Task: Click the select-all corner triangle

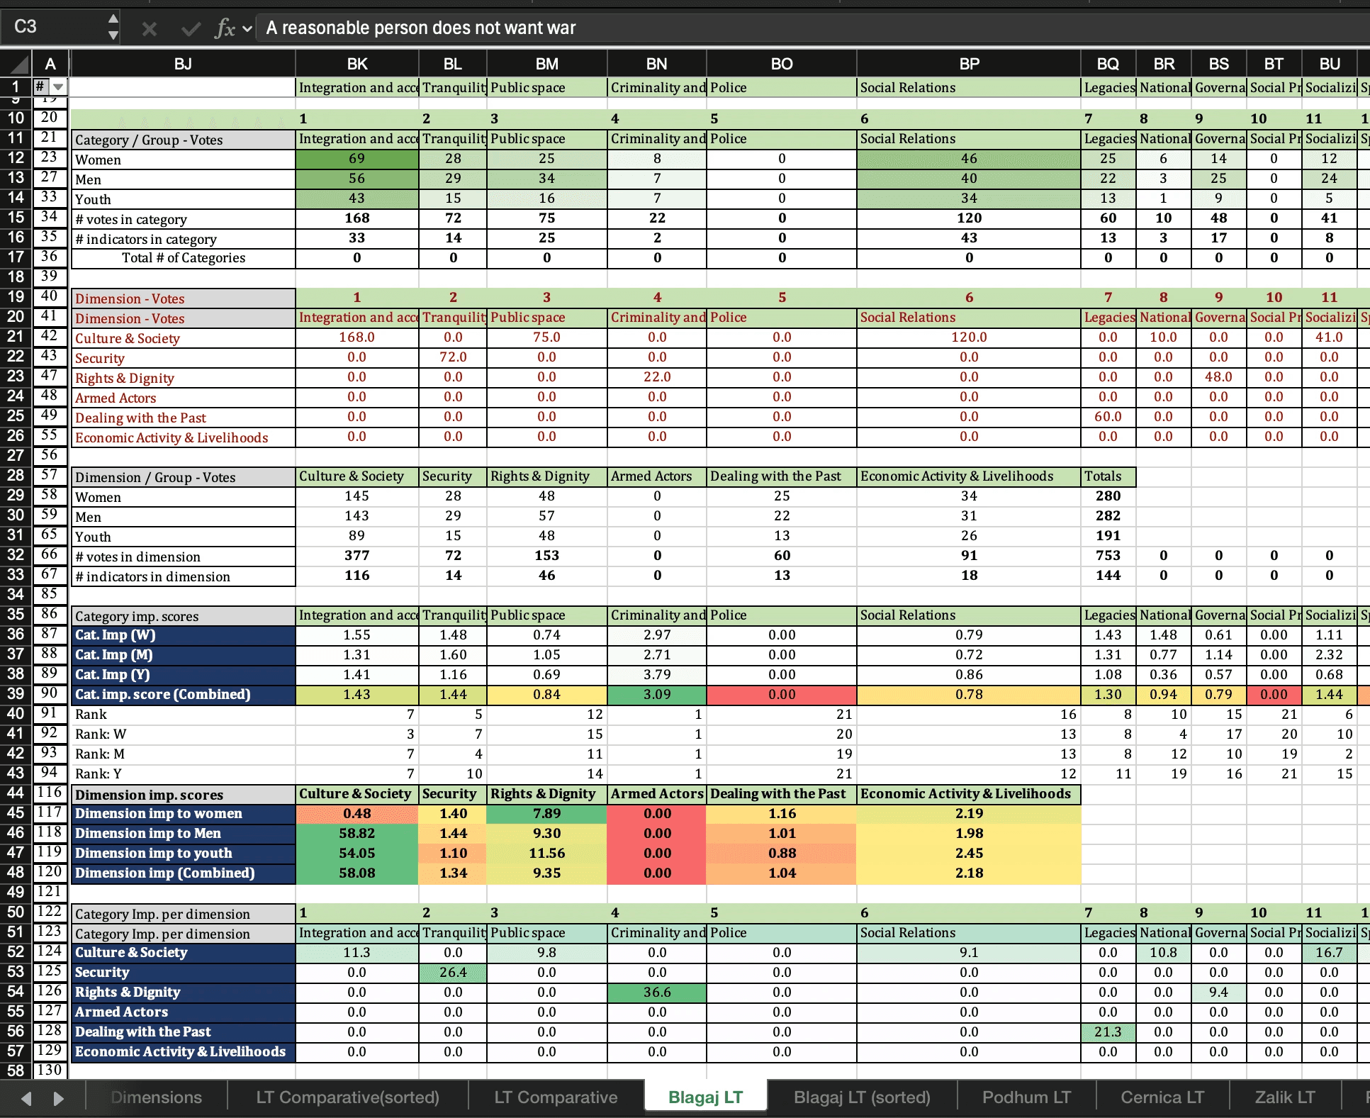Action: point(19,65)
